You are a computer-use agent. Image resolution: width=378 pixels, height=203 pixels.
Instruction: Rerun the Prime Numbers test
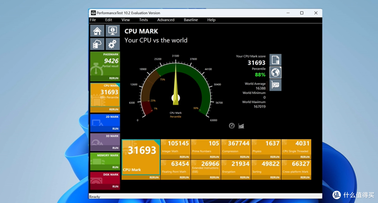[214, 157]
